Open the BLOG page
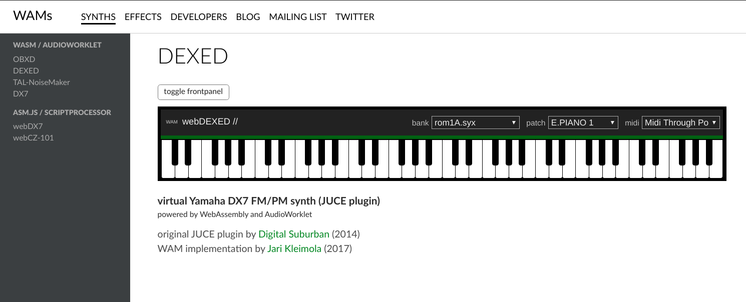Image resolution: width=746 pixels, height=302 pixels. [248, 17]
